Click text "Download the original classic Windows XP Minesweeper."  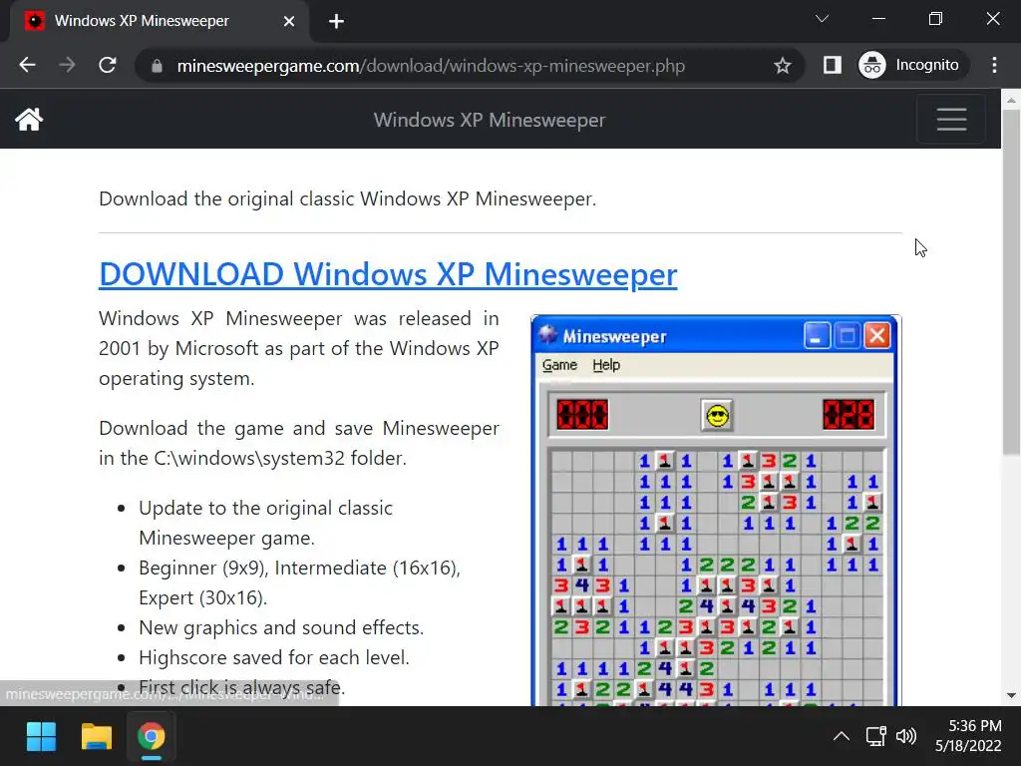tap(348, 198)
